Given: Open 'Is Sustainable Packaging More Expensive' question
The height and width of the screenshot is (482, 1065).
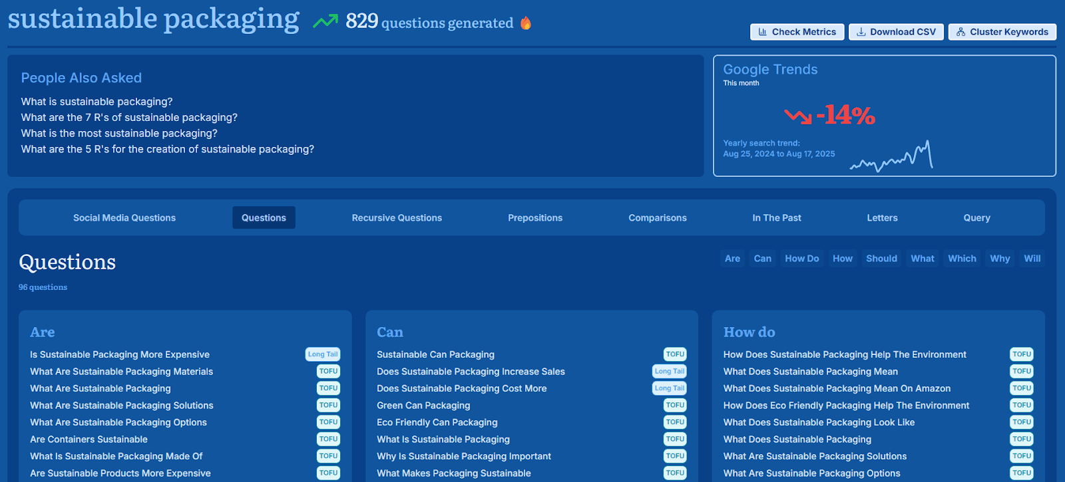Looking at the screenshot, I should (x=120, y=355).
